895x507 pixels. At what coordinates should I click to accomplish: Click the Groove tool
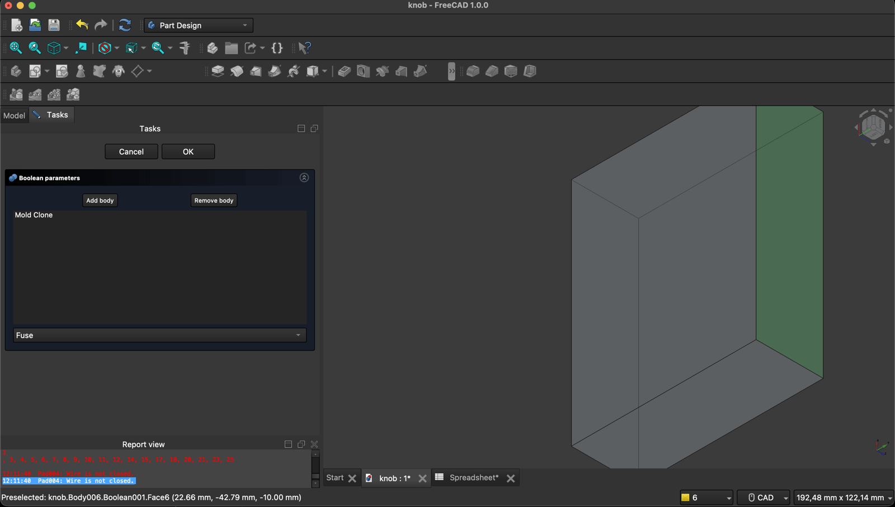pos(383,71)
